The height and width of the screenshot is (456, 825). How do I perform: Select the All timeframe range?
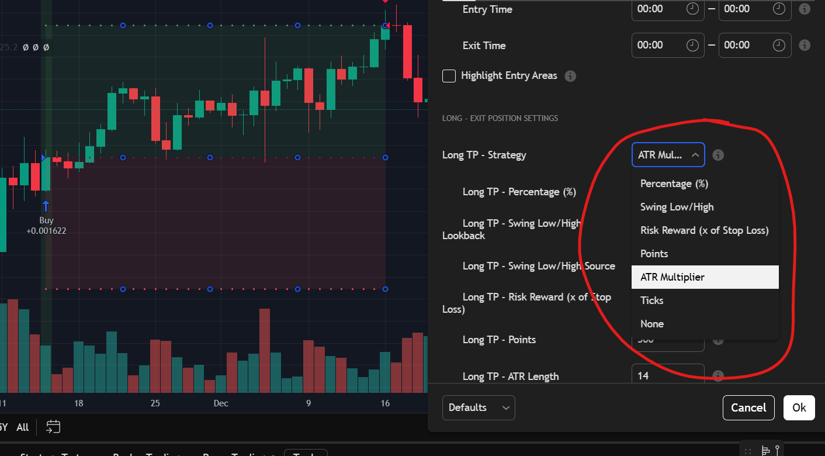tap(22, 427)
